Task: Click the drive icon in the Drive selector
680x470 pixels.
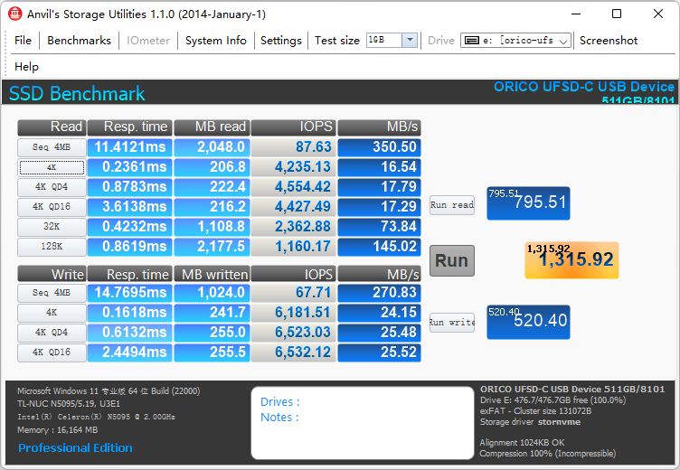Action: click(471, 41)
